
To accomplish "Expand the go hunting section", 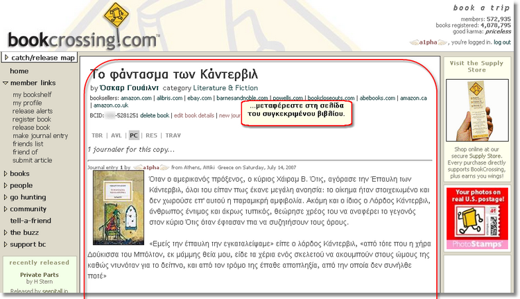I will pyautogui.click(x=28, y=197).
